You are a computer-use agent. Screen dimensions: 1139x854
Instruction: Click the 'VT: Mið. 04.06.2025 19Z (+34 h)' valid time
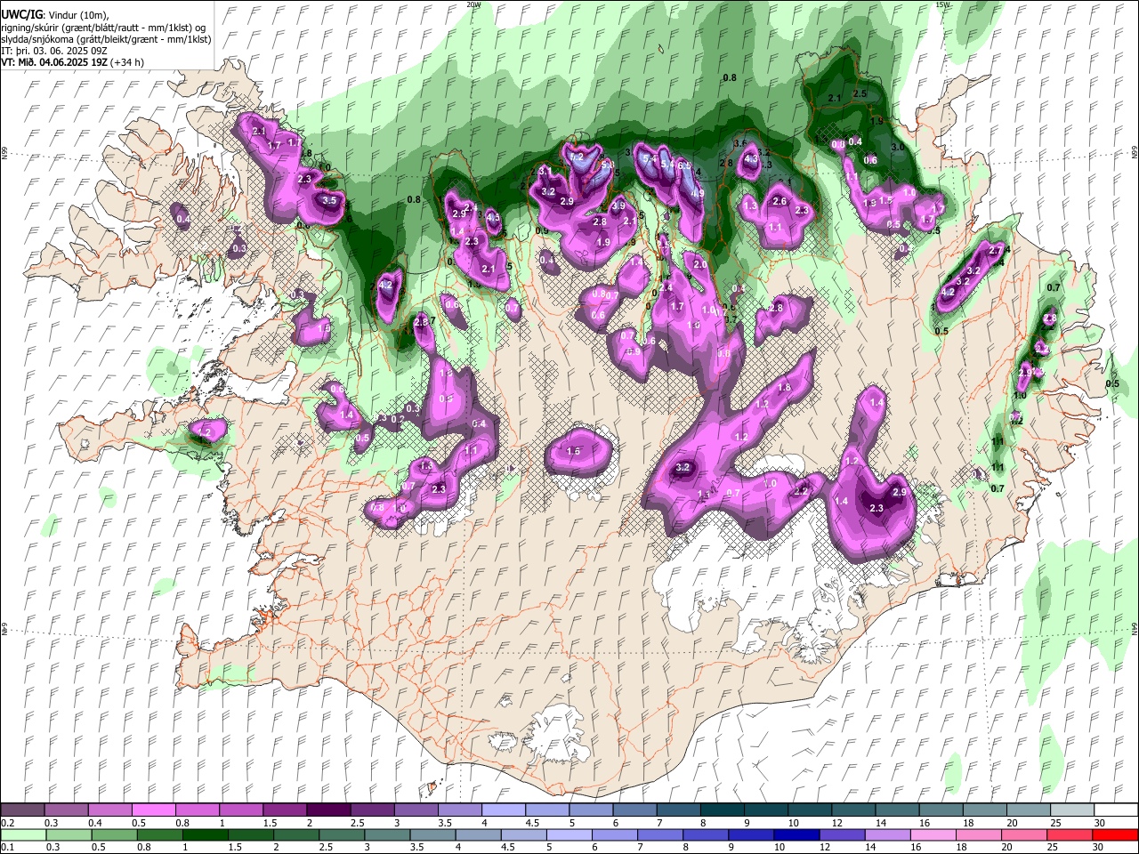pos(73,62)
